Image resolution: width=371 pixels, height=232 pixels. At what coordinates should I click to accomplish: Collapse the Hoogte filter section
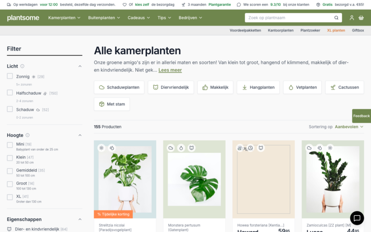click(x=80, y=135)
